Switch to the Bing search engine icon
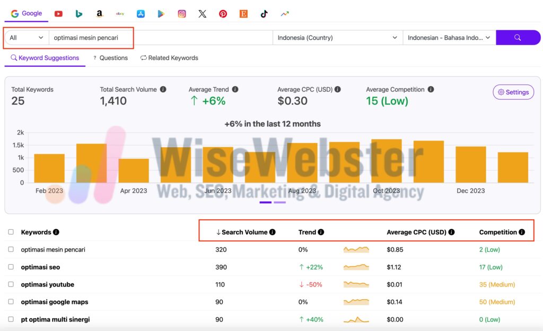 (78, 13)
